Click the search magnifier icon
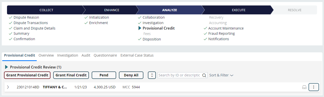324x97 pixels. (204, 75)
